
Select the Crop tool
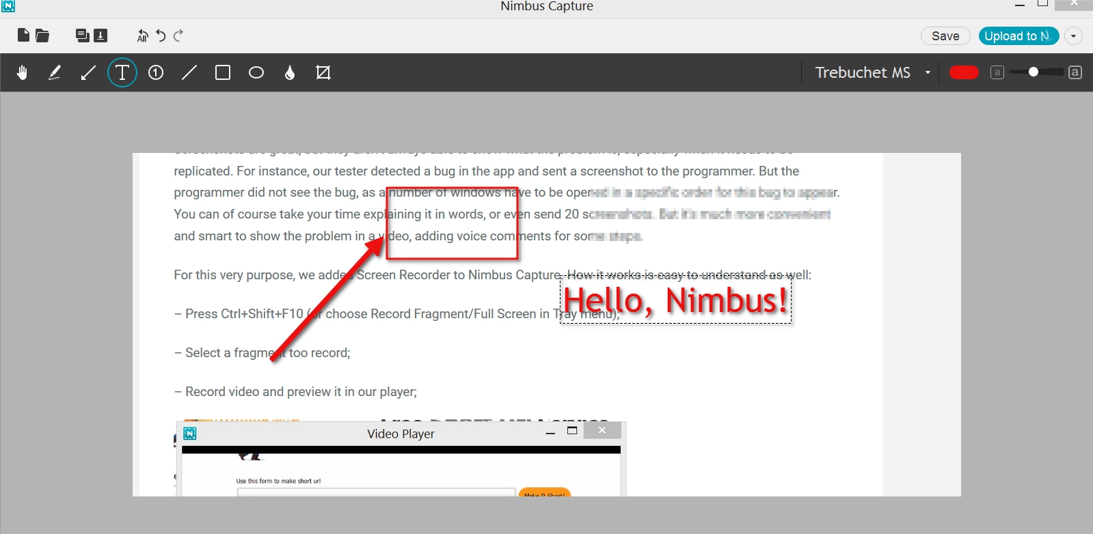point(323,72)
